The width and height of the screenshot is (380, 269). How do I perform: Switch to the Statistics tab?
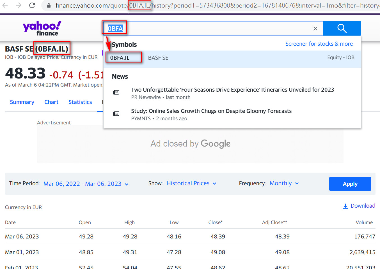[80, 102]
